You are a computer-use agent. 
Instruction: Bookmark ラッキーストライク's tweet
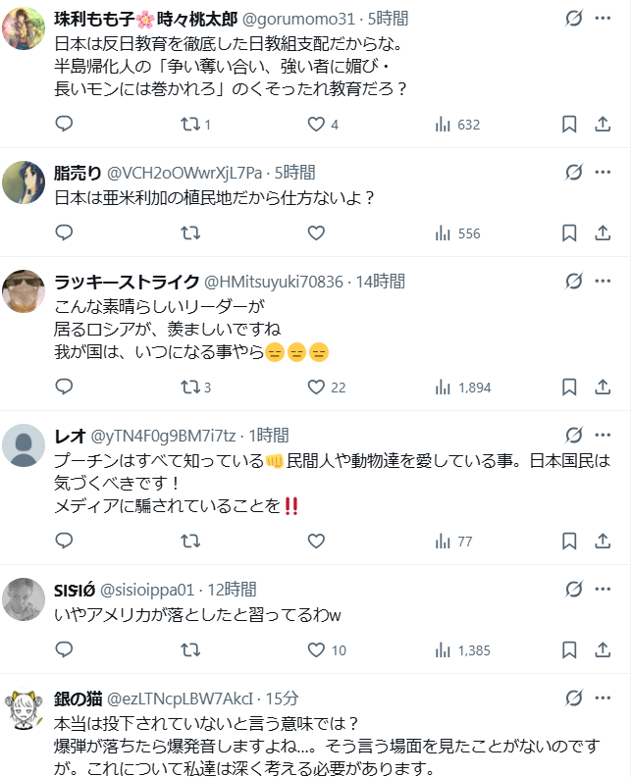click(569, 388)
